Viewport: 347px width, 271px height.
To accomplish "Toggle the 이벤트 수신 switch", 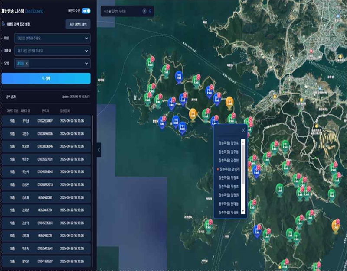I will click(85, 10).
